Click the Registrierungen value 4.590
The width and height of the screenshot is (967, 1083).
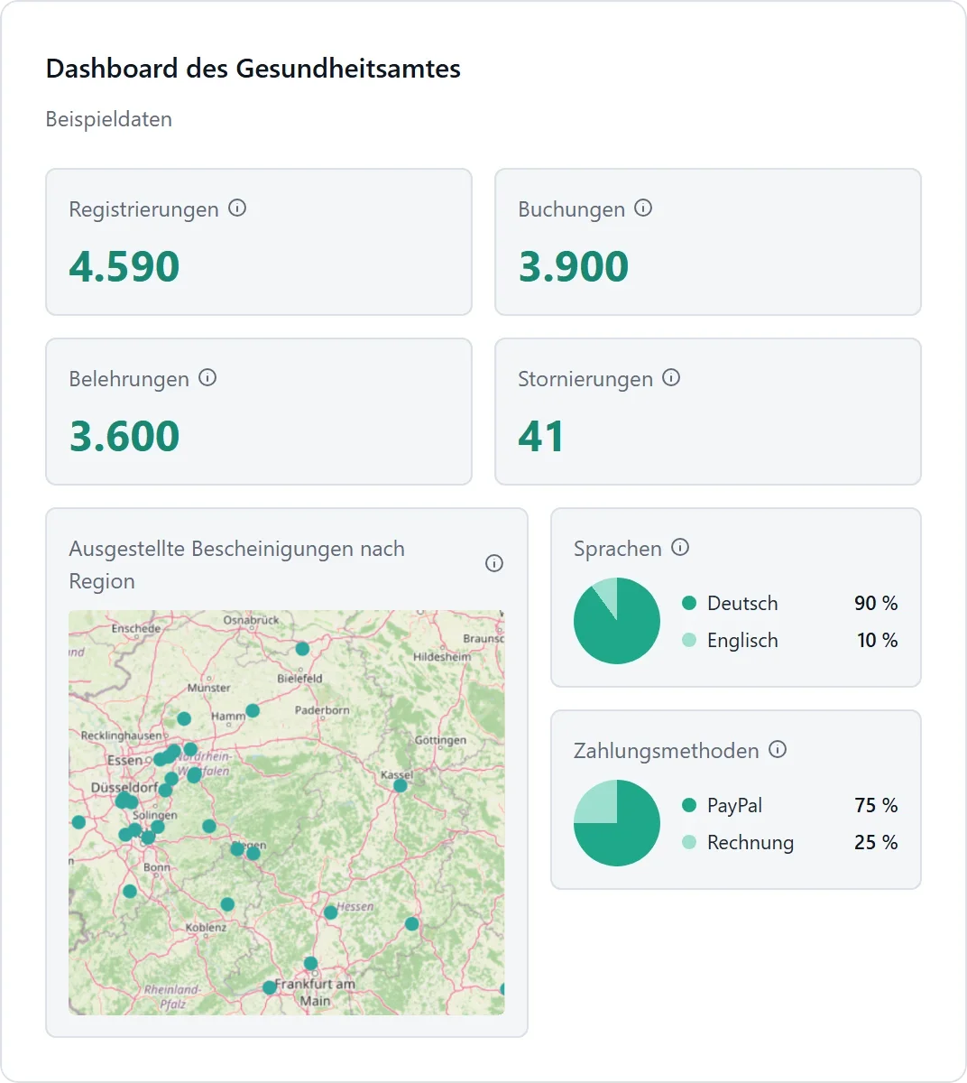pos(124,266)
